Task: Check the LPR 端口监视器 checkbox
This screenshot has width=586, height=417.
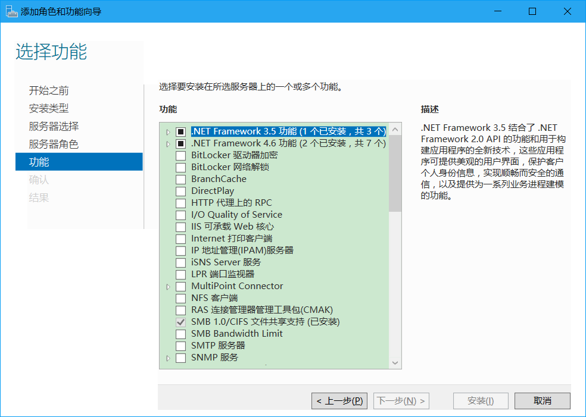Action: [181, 274]
